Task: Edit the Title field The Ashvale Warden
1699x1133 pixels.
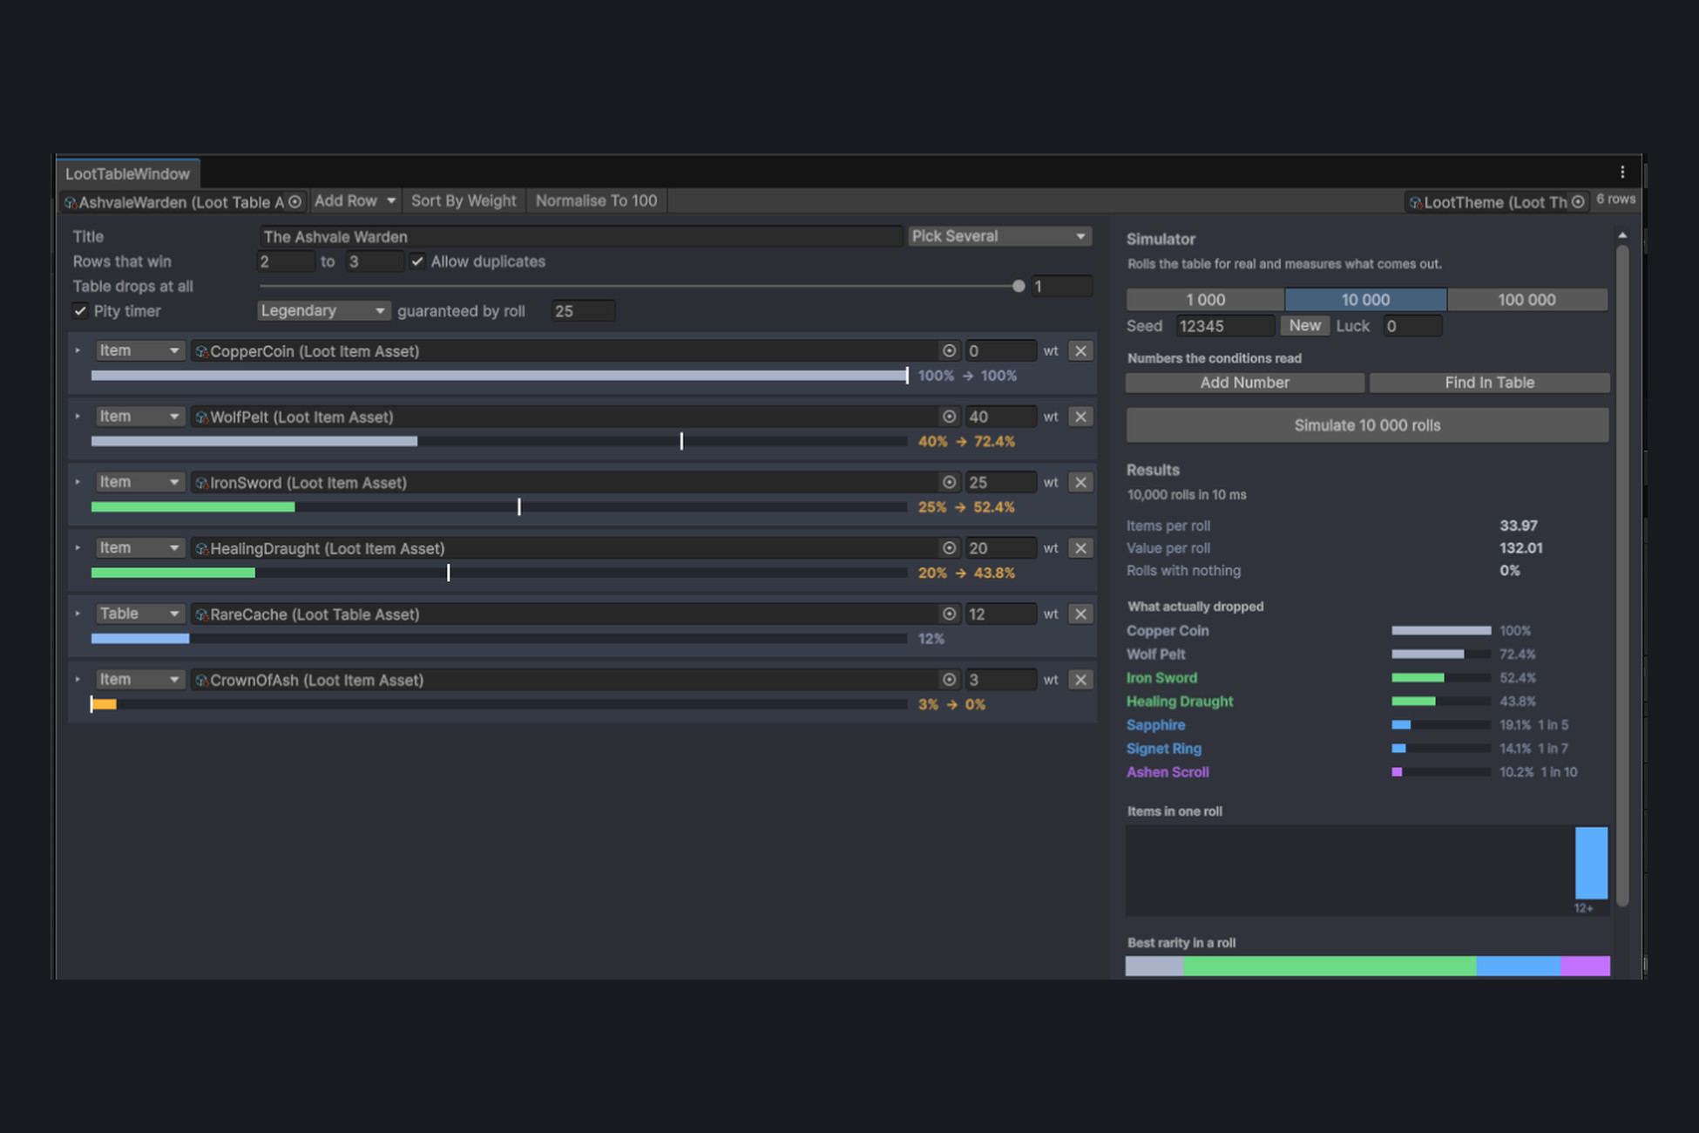Action: (x=580, y=236)
